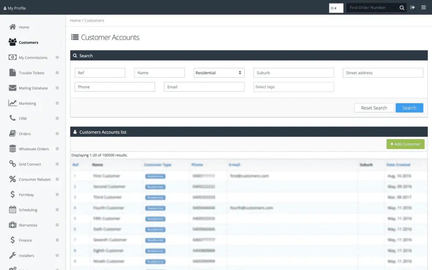Expand Marketing submenu plus
Image resolution: width=432 pixels, height=270 pixels.
click(57, 103)
